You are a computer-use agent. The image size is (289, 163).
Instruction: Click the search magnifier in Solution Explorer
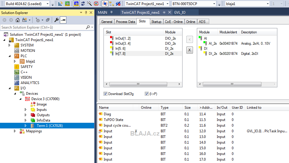tap(88, 27)
